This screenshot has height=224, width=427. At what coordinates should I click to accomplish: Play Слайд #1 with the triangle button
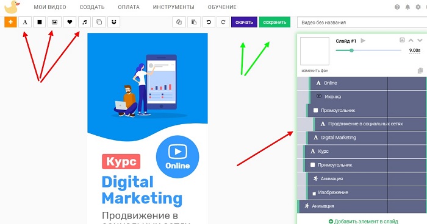[363, 41]
